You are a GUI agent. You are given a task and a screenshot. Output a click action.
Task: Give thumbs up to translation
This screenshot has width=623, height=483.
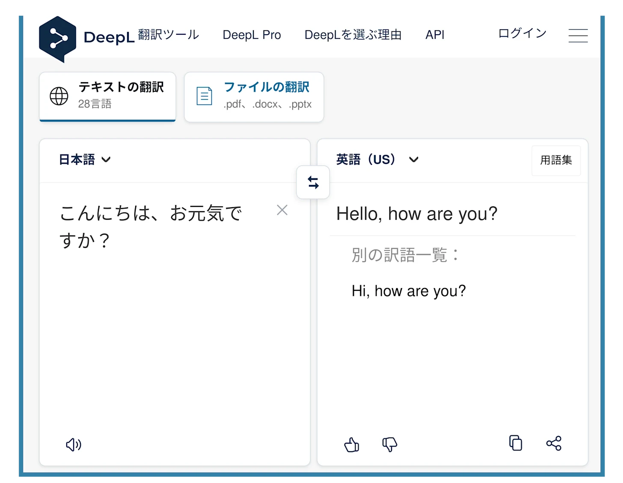click(352, 444)
